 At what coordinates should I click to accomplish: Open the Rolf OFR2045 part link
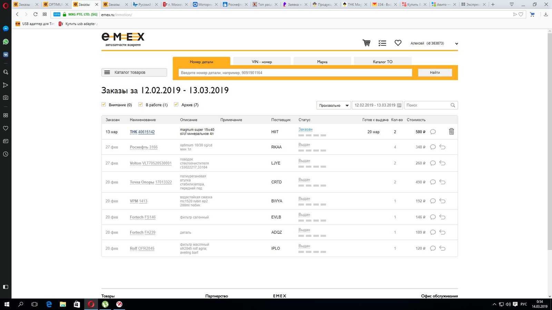[x=142, y=248]
